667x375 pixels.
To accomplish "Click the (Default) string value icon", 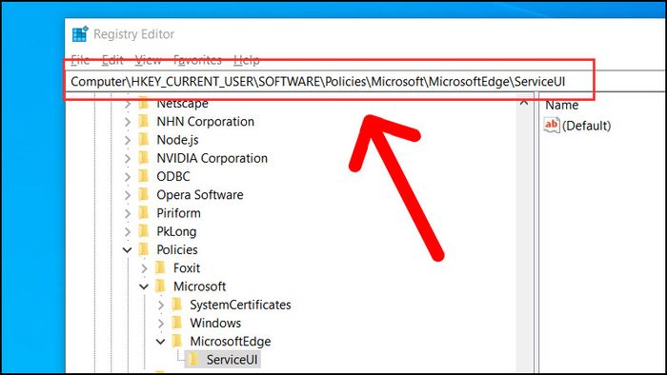I will pyautogui.click(x=552, y=126).
